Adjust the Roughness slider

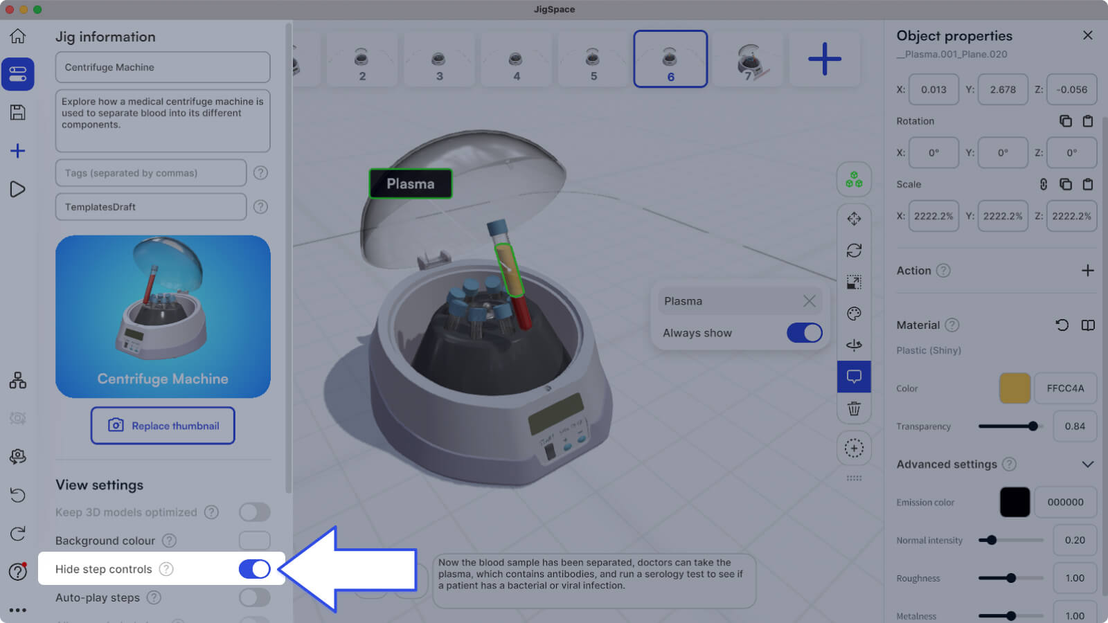click(x=1010, y=578)
